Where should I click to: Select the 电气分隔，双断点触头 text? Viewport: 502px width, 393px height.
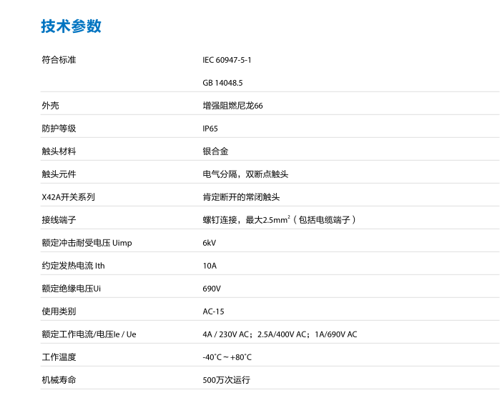click(x=245, y=174)
